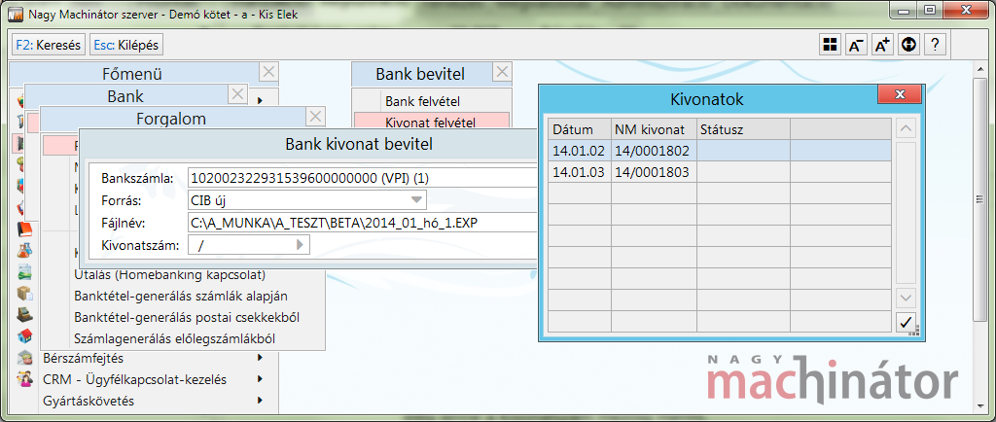This screenshot has width=996, height=422.
Task: Expand CRM - Ügyfélkapcsolat-kezelés submenu arrow
Action: (260, 379)
